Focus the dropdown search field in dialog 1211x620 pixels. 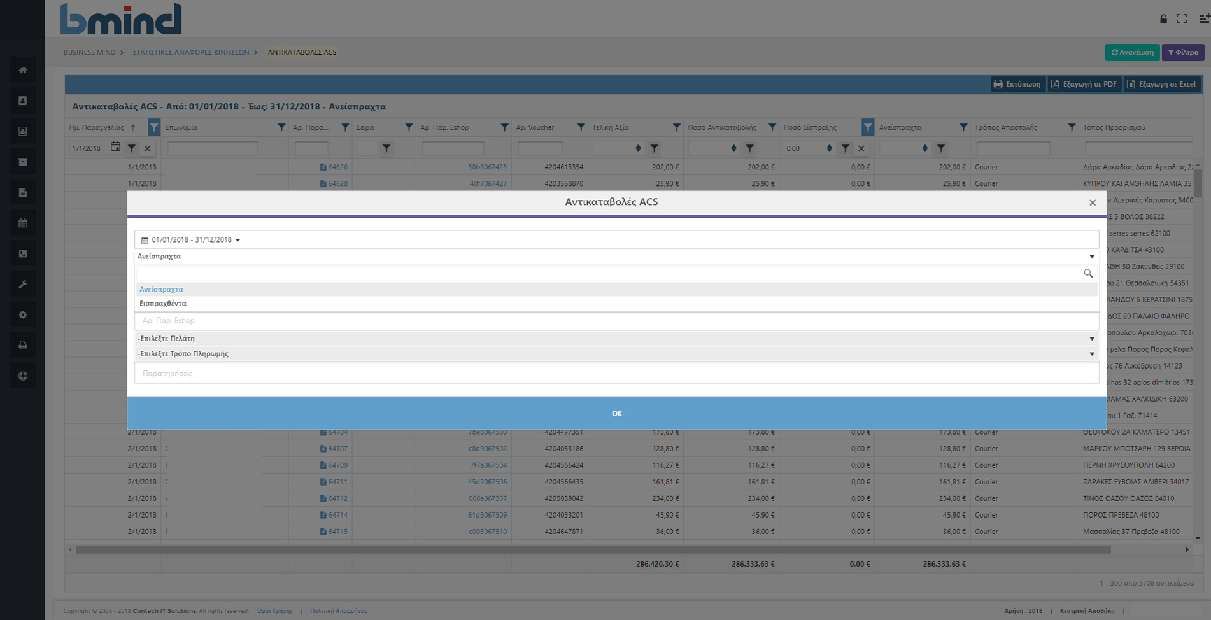click(610, 273)
